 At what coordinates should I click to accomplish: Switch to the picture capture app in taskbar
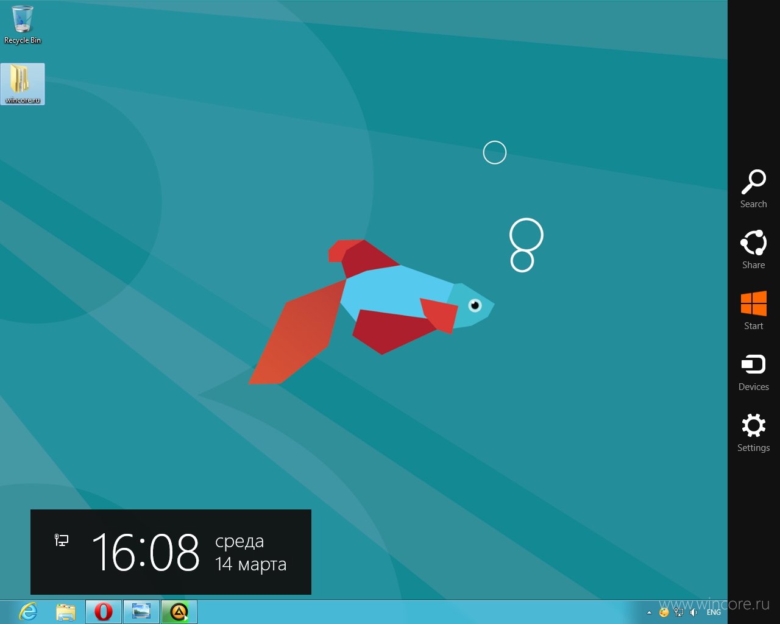coord(141,612)
